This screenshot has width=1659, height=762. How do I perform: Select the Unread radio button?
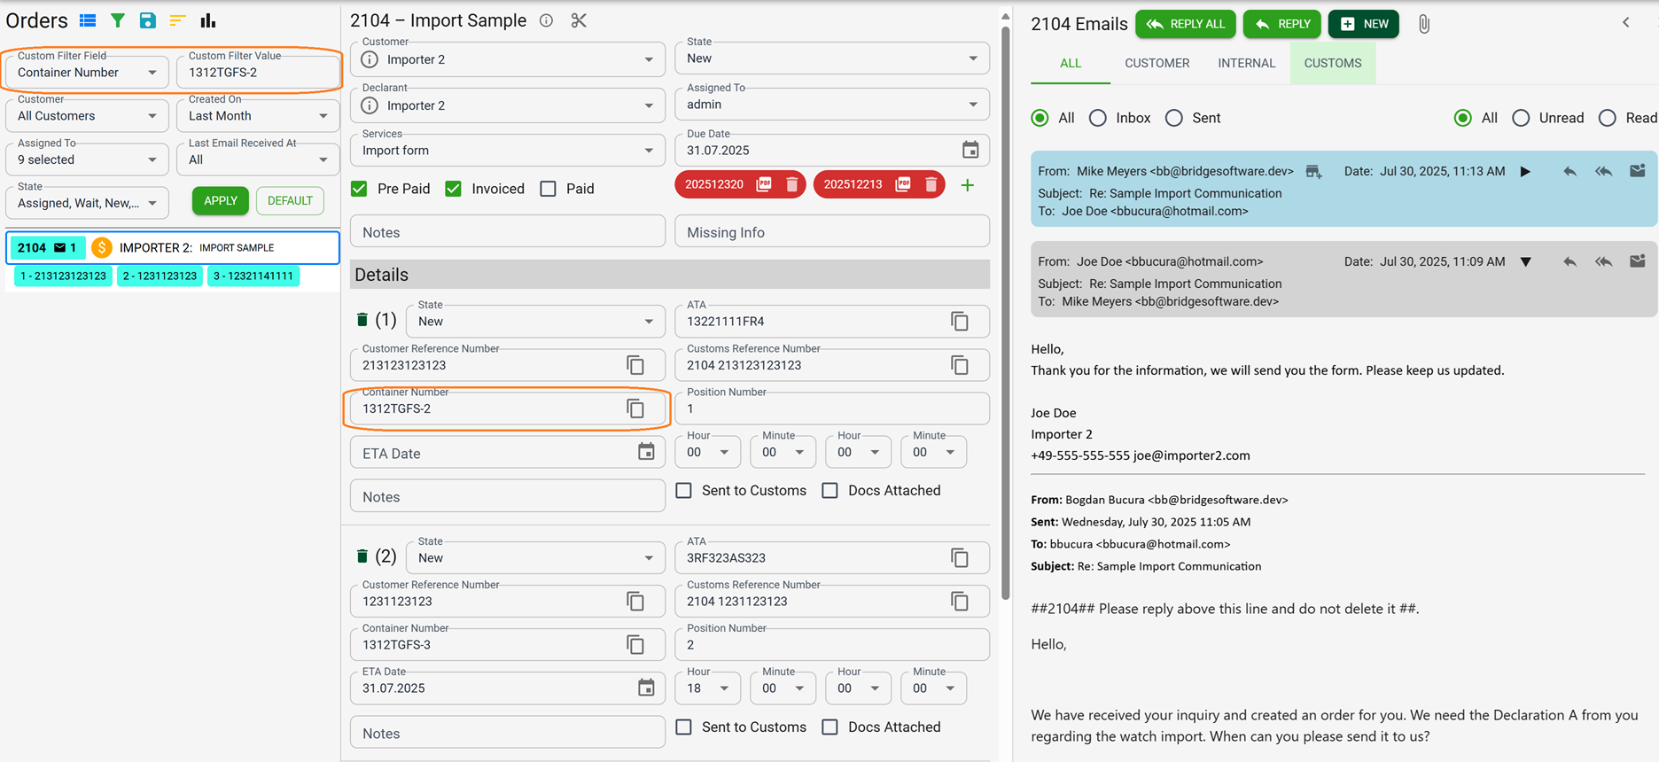tap(1521, 118)
